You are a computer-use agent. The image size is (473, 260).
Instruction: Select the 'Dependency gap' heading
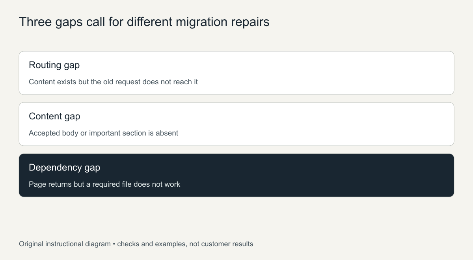[x=64, y=168]
